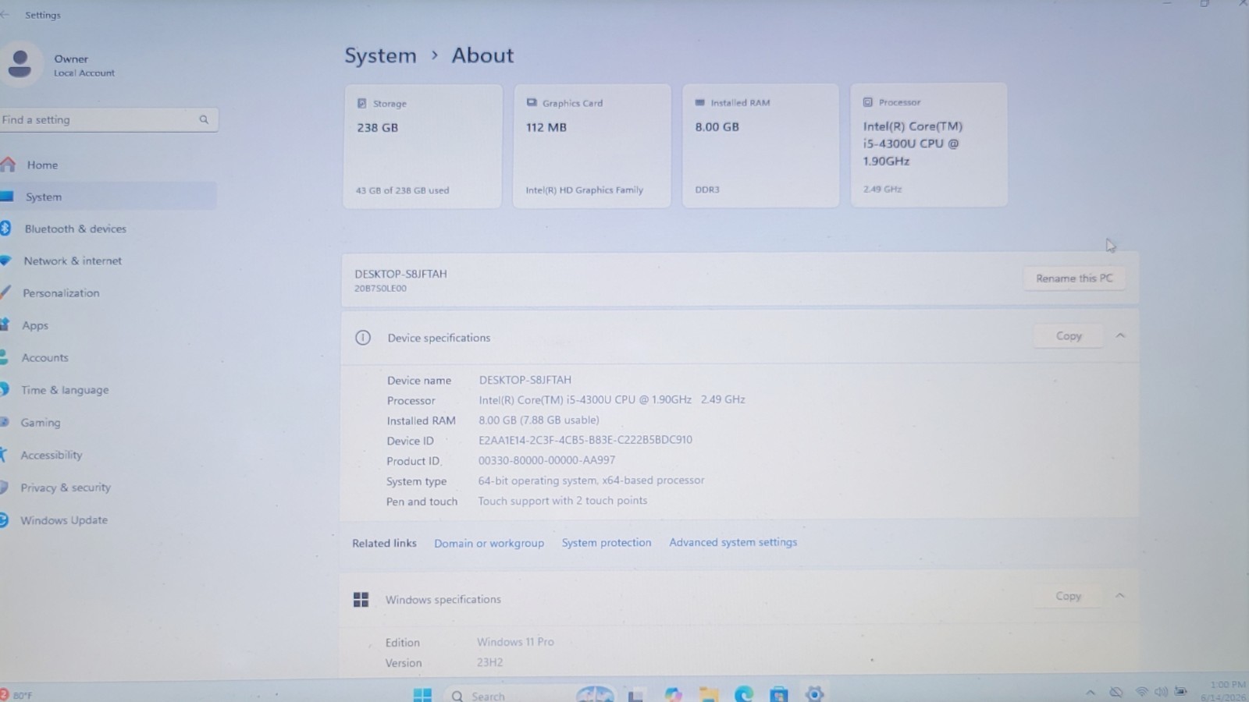Click the battery tray icon
Viewport: 1249px width, 702px height.
point(1181,692)
